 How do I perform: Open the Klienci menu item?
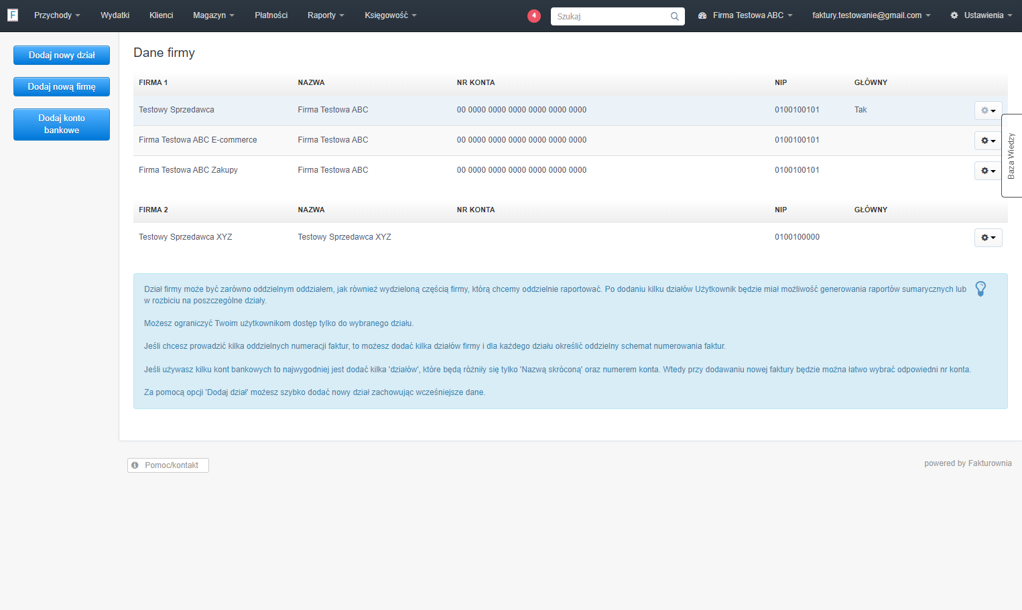pos(161,15)
